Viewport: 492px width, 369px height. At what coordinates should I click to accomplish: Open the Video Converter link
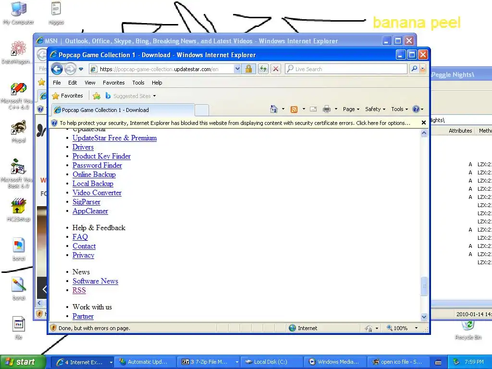(x=97, y=193)
